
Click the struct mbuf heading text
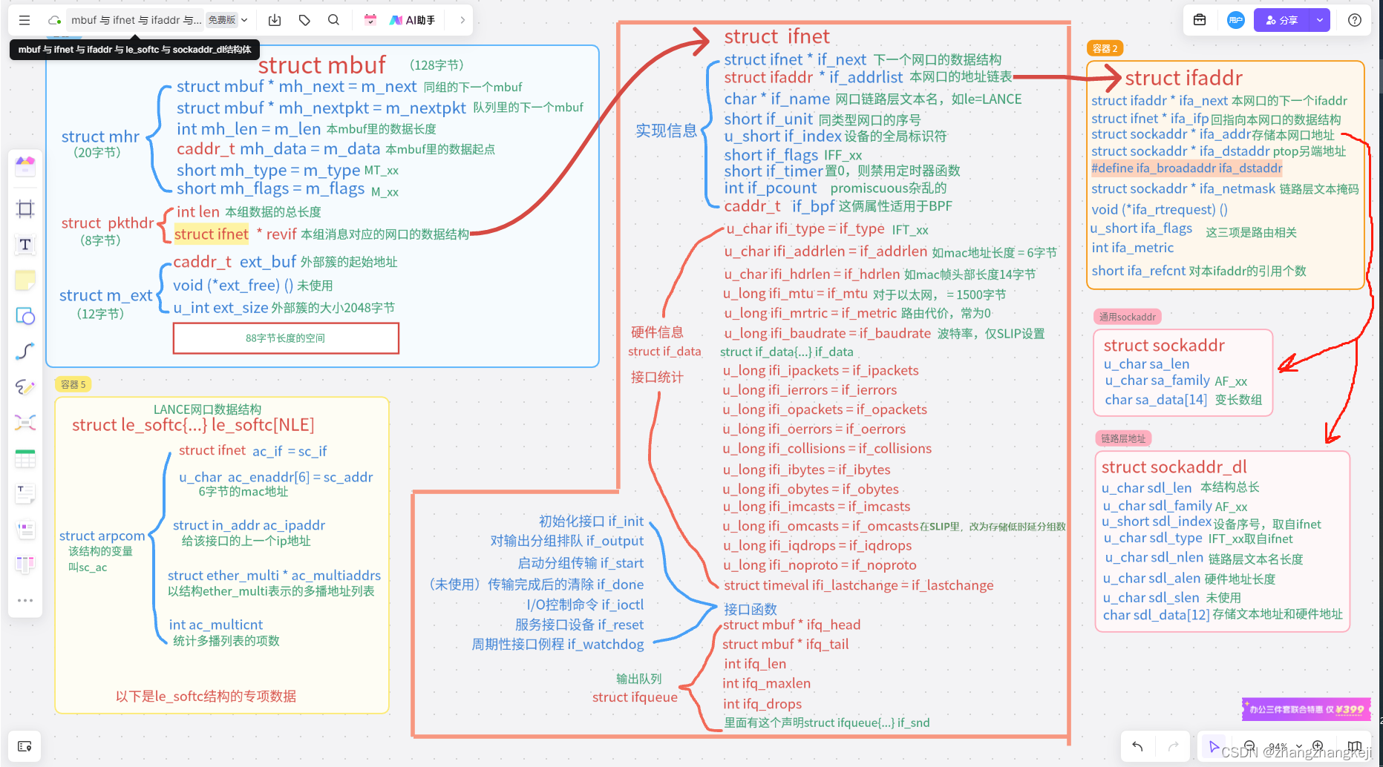coord(321,65)
